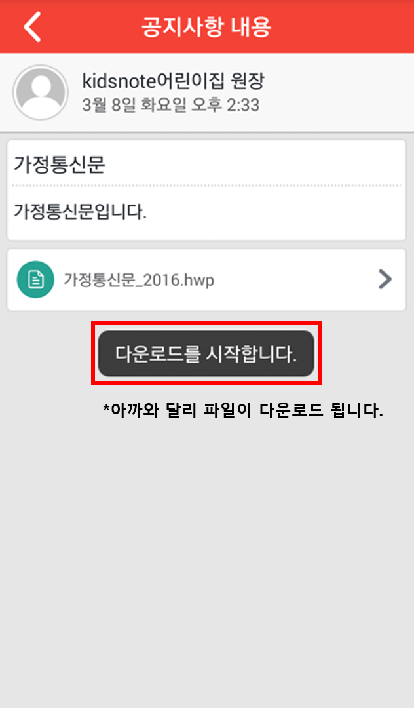Tap the empty gray area below annotation
The image size is (414, 708).
[x=207, y=564]
